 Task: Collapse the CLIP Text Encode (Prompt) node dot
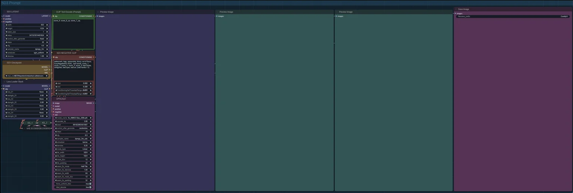coord(54,12)
